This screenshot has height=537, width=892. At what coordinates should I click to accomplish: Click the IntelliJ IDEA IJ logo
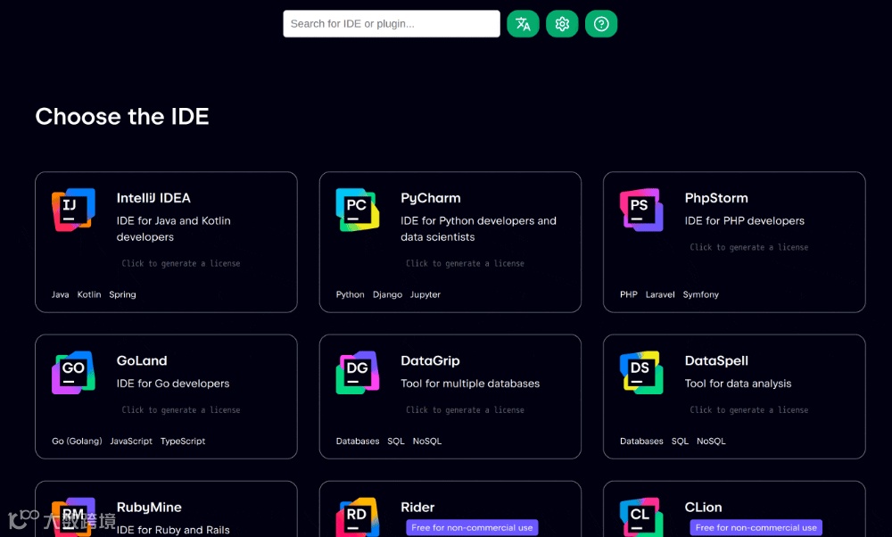[73, 210]
